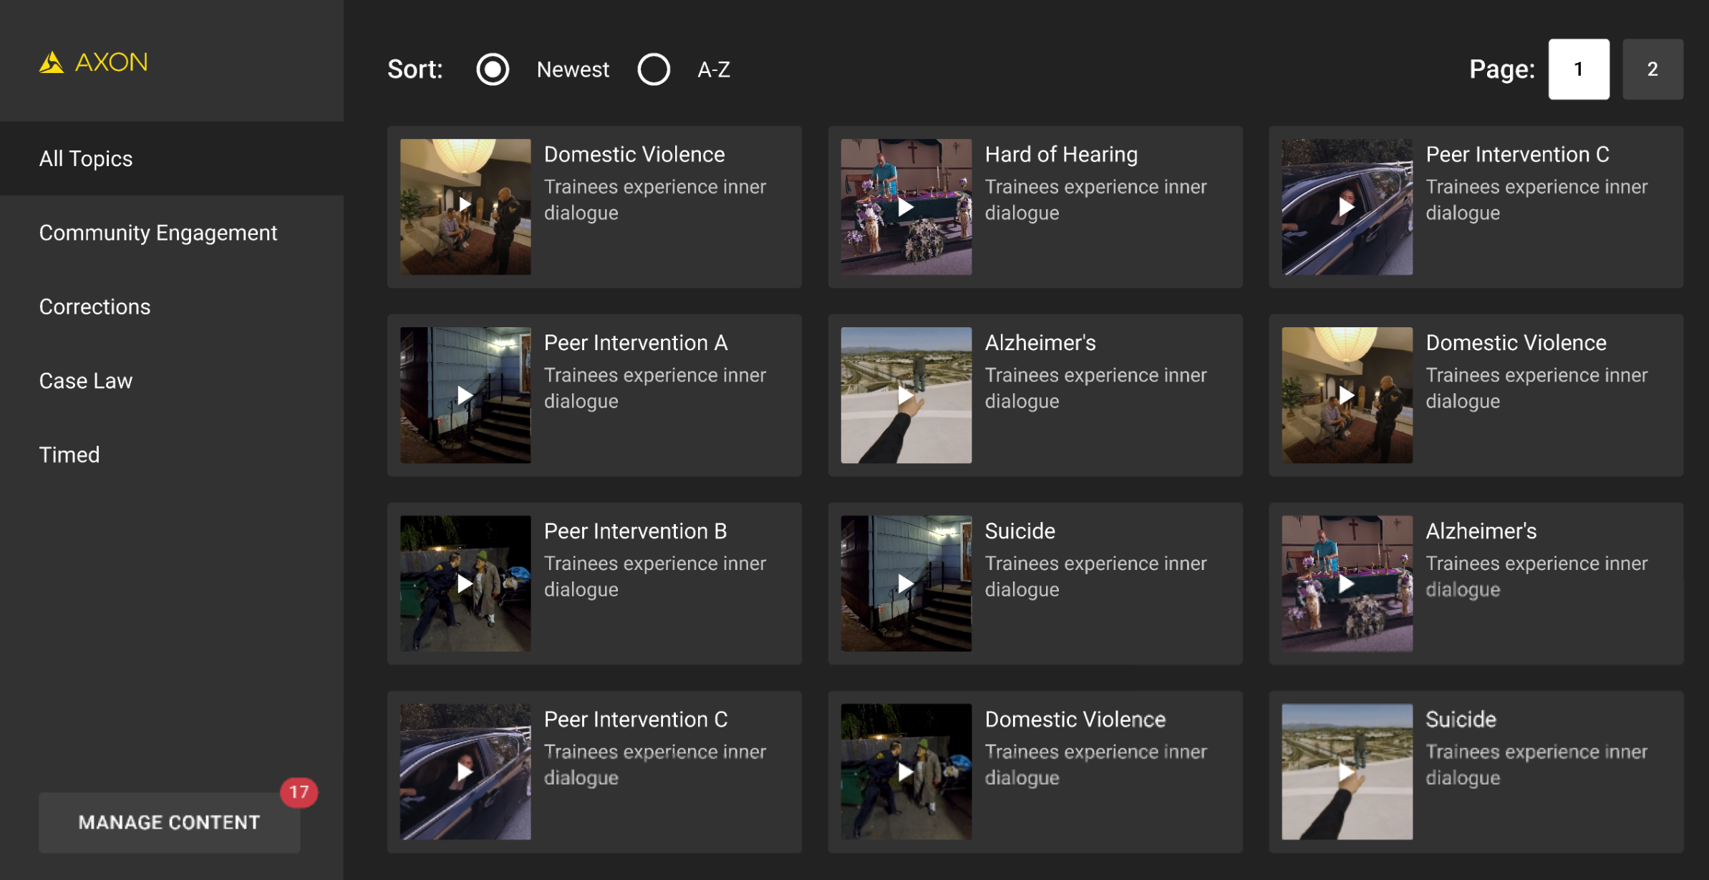
Task: Play the middle-column Alzheimer's scenario video
Action: (x=906, y=395)
